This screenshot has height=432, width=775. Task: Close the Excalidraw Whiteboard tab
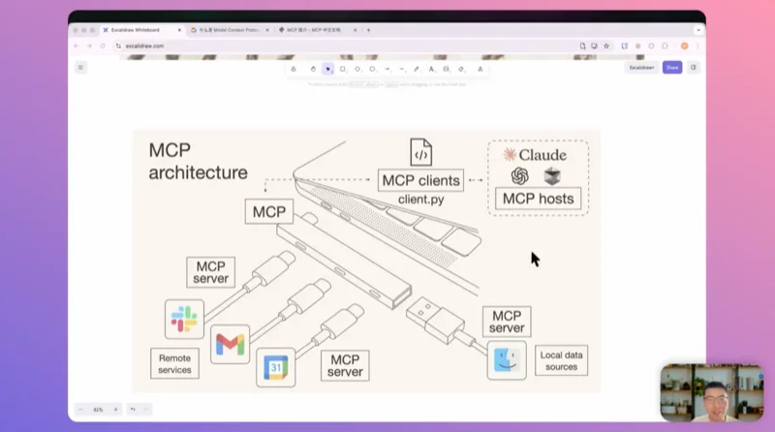click(x=179, y=30)
